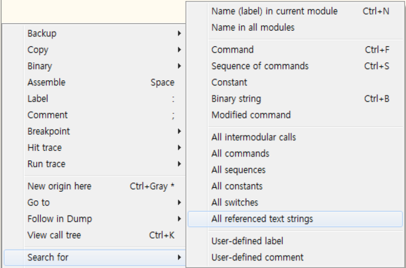The width and height of the screenshot is (406, 268).
Task: Select User-defined comment
Action: [x=295, y=258]
